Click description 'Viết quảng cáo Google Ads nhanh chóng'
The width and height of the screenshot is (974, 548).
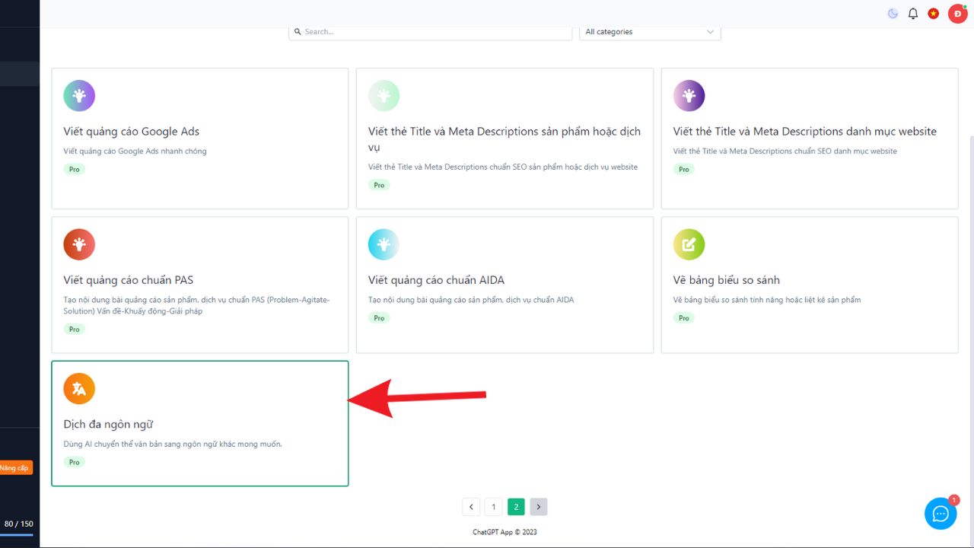[x=135, y=151]
